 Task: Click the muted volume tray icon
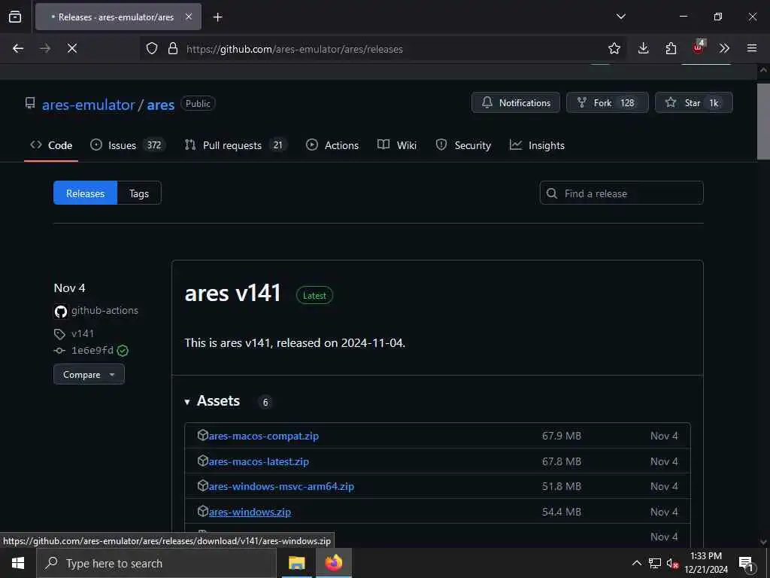(x=672, y=563)
